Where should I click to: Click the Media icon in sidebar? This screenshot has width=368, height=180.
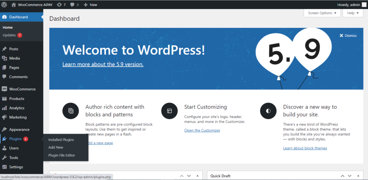pyautogui.click(x=4, y=58)
